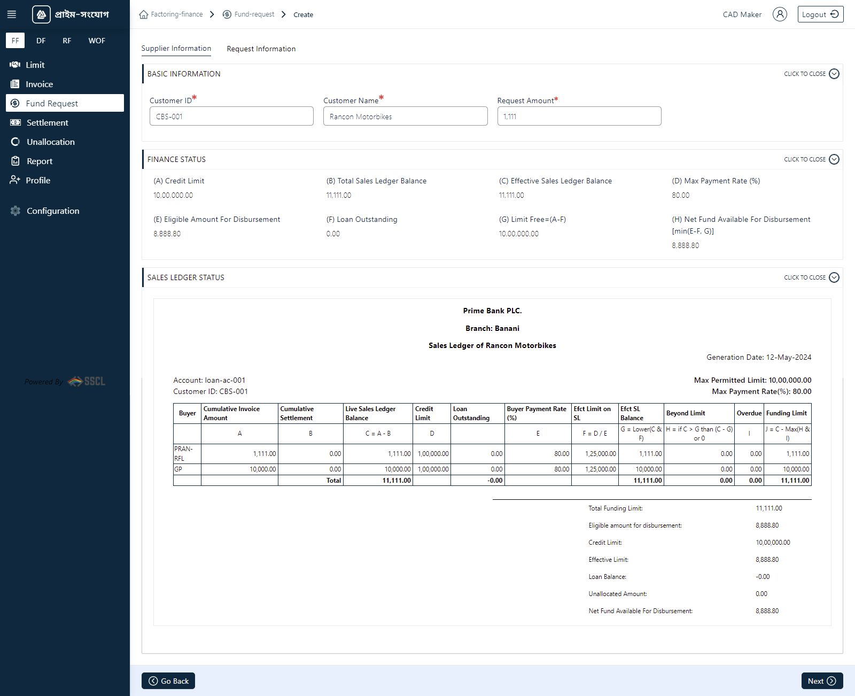
Task: Click the Prime Songjog logo icon
Action: coord(41,14)
